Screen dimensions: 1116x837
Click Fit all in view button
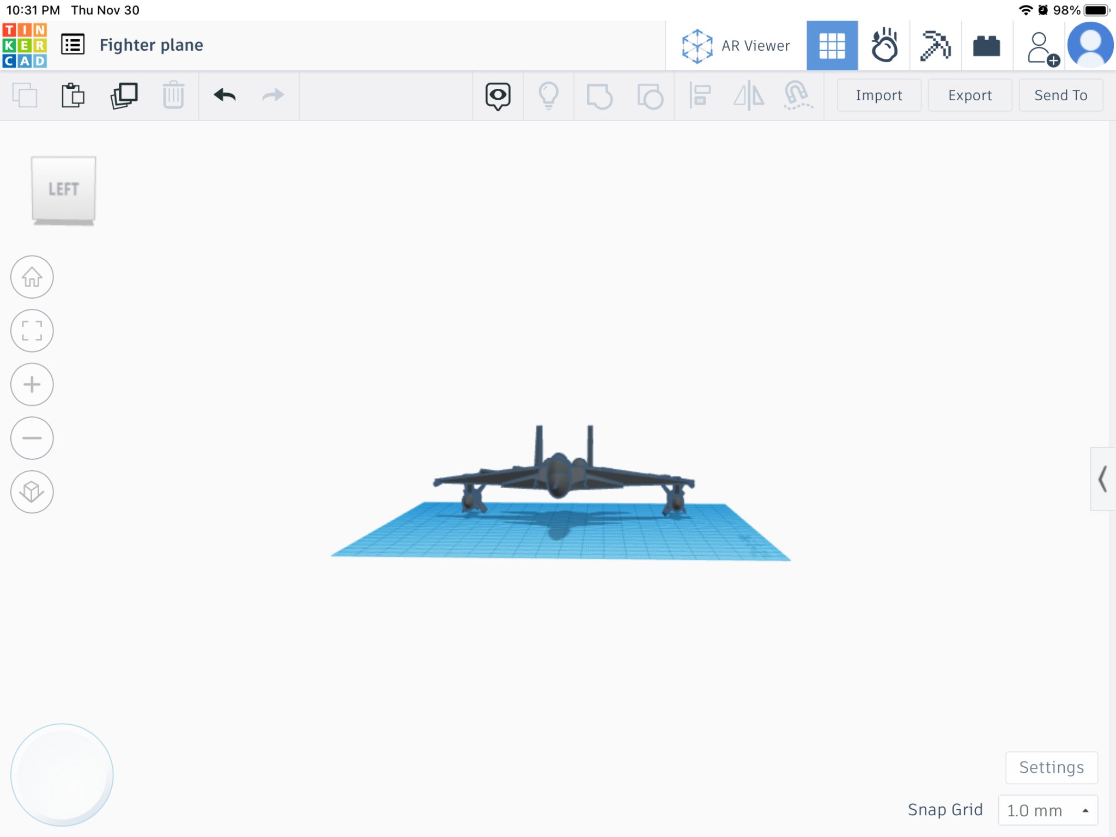tap(32, 331)
